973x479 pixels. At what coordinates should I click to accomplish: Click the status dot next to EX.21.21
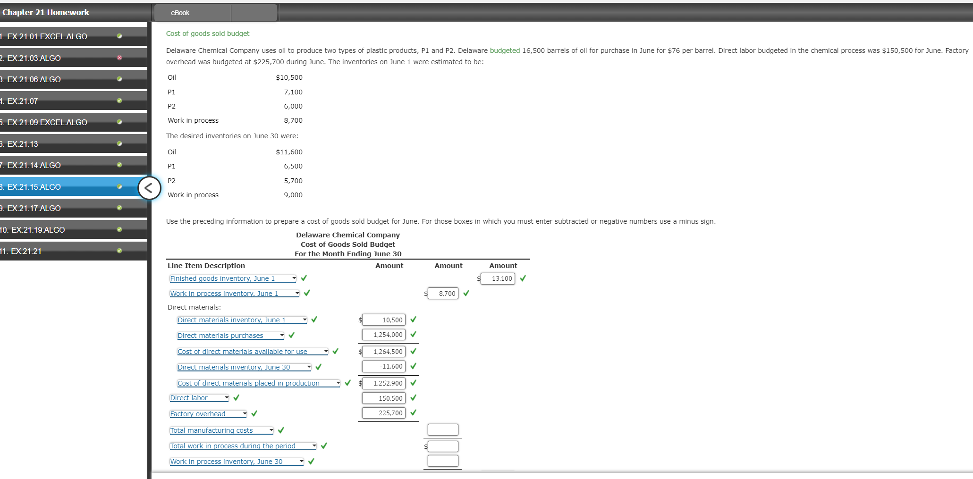[119, 251]
